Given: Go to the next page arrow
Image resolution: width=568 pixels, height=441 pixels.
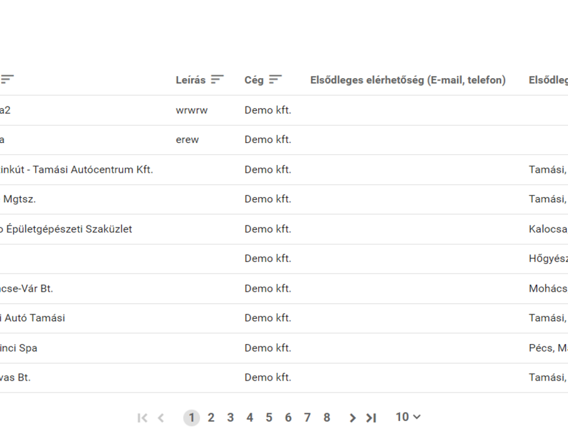Looking at the screenshot, I should 352,418.
